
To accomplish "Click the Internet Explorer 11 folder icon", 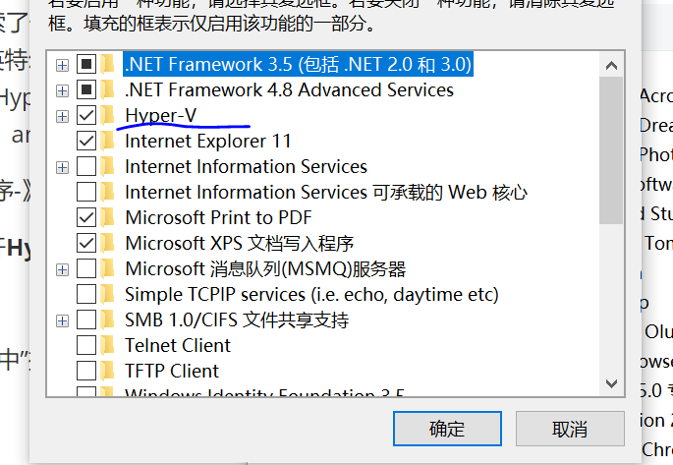I will click(x=108, y=142).
